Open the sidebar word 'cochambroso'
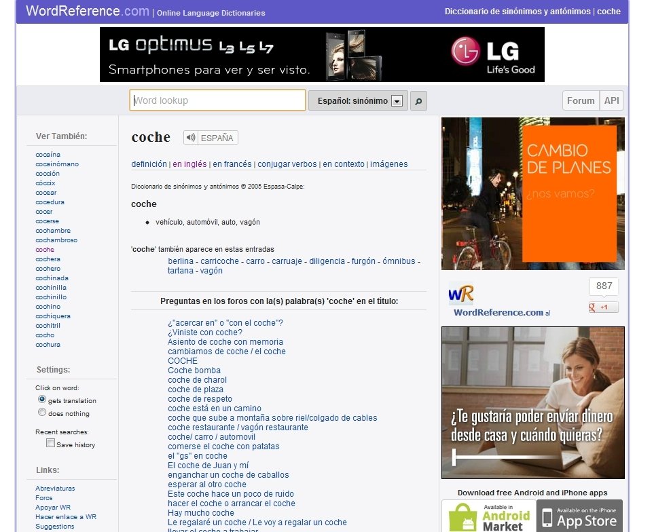654x532 pixels. point(56,240)
